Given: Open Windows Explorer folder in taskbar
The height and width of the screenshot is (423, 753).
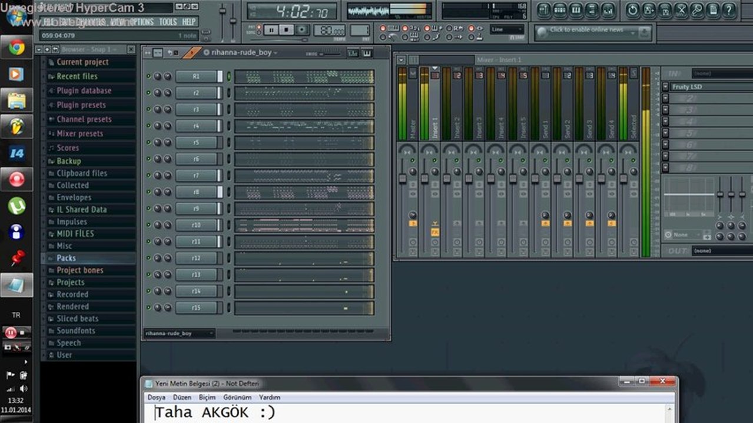Looking at the screenshot, I should click(x=16, y=101).
